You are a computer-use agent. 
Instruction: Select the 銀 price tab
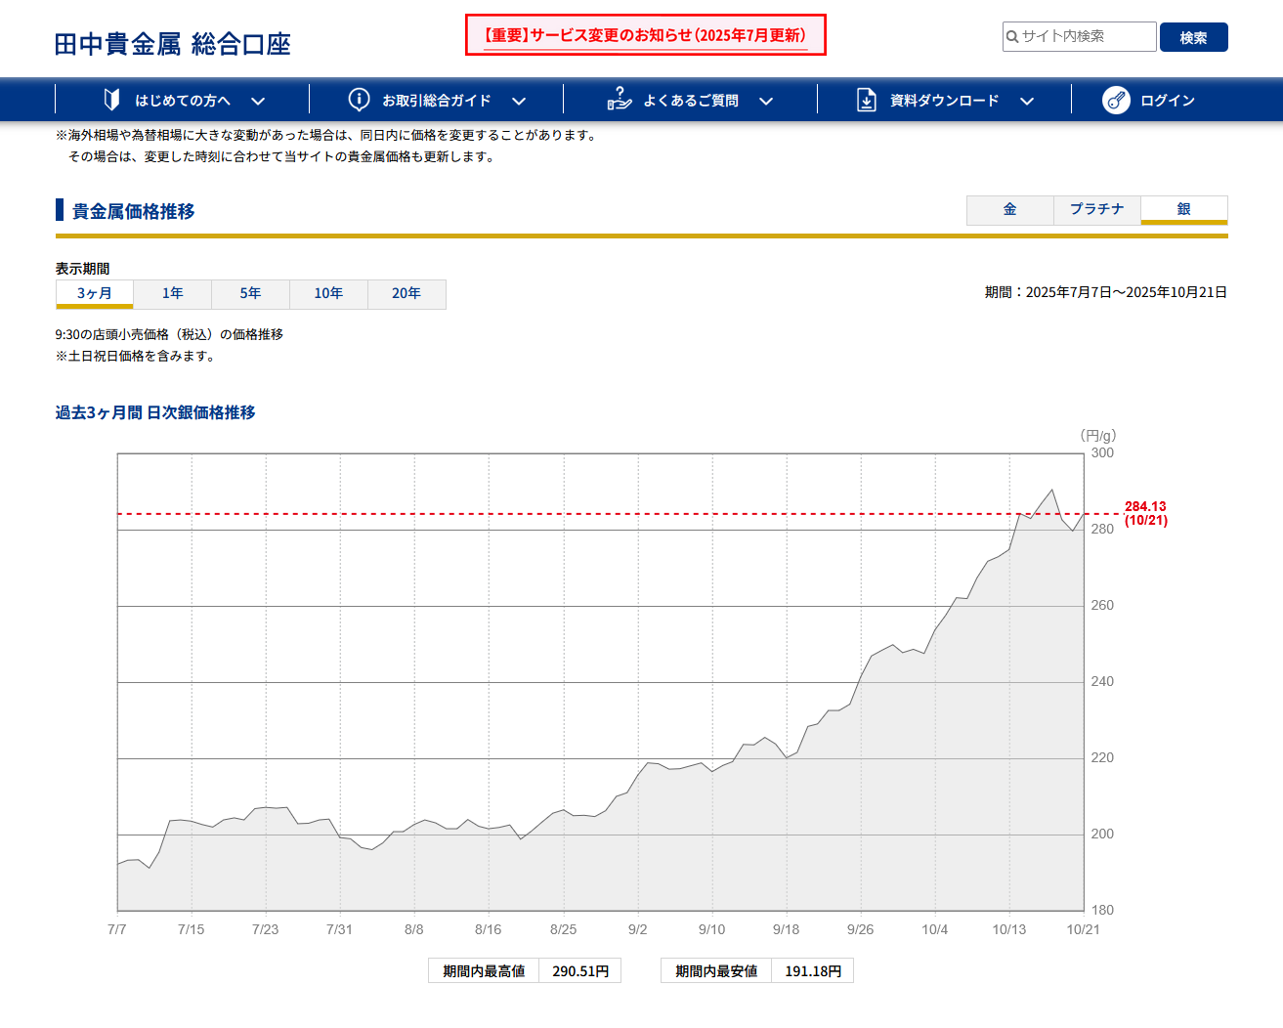coord(1184,210)
